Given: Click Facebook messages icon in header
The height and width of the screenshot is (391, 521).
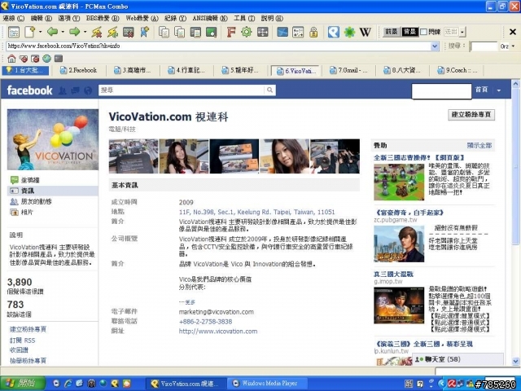Looking at the screenshot, I should click(x=75, y=90).
